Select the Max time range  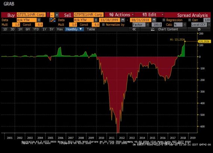[60, 29]
